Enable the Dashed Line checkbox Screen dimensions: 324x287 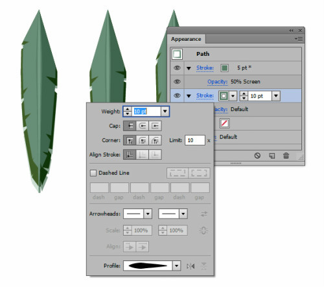coord(93,173)
